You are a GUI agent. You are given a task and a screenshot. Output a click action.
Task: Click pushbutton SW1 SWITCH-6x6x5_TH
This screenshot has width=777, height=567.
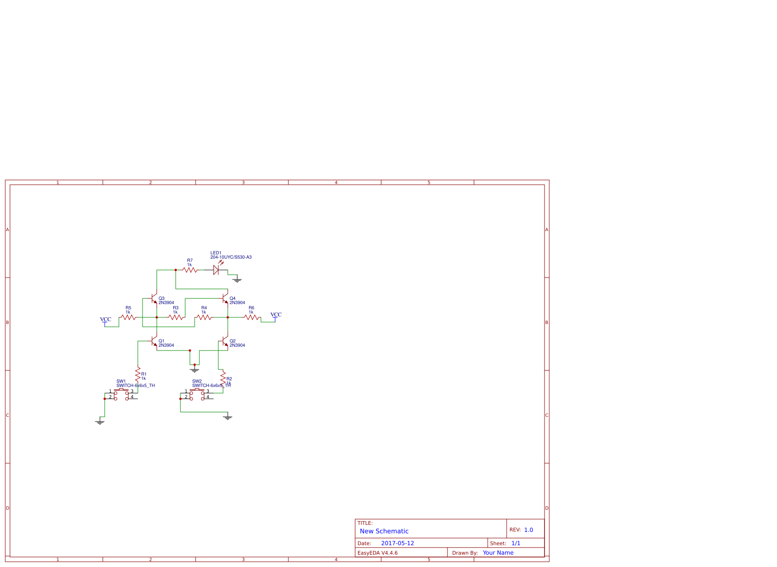coord(121,396)
